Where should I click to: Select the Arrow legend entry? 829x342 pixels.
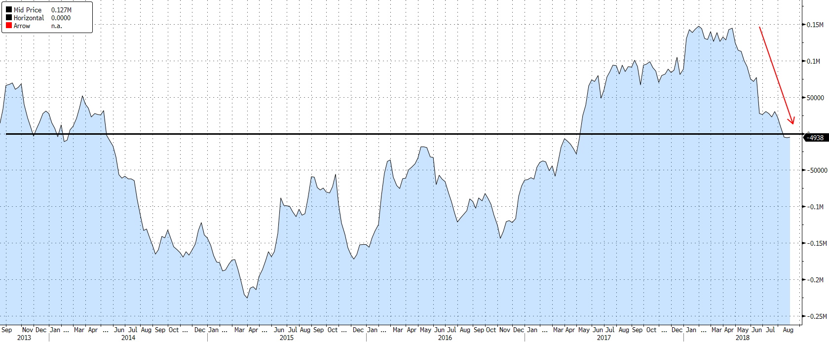pyautogui.click(x=22, y=26)
